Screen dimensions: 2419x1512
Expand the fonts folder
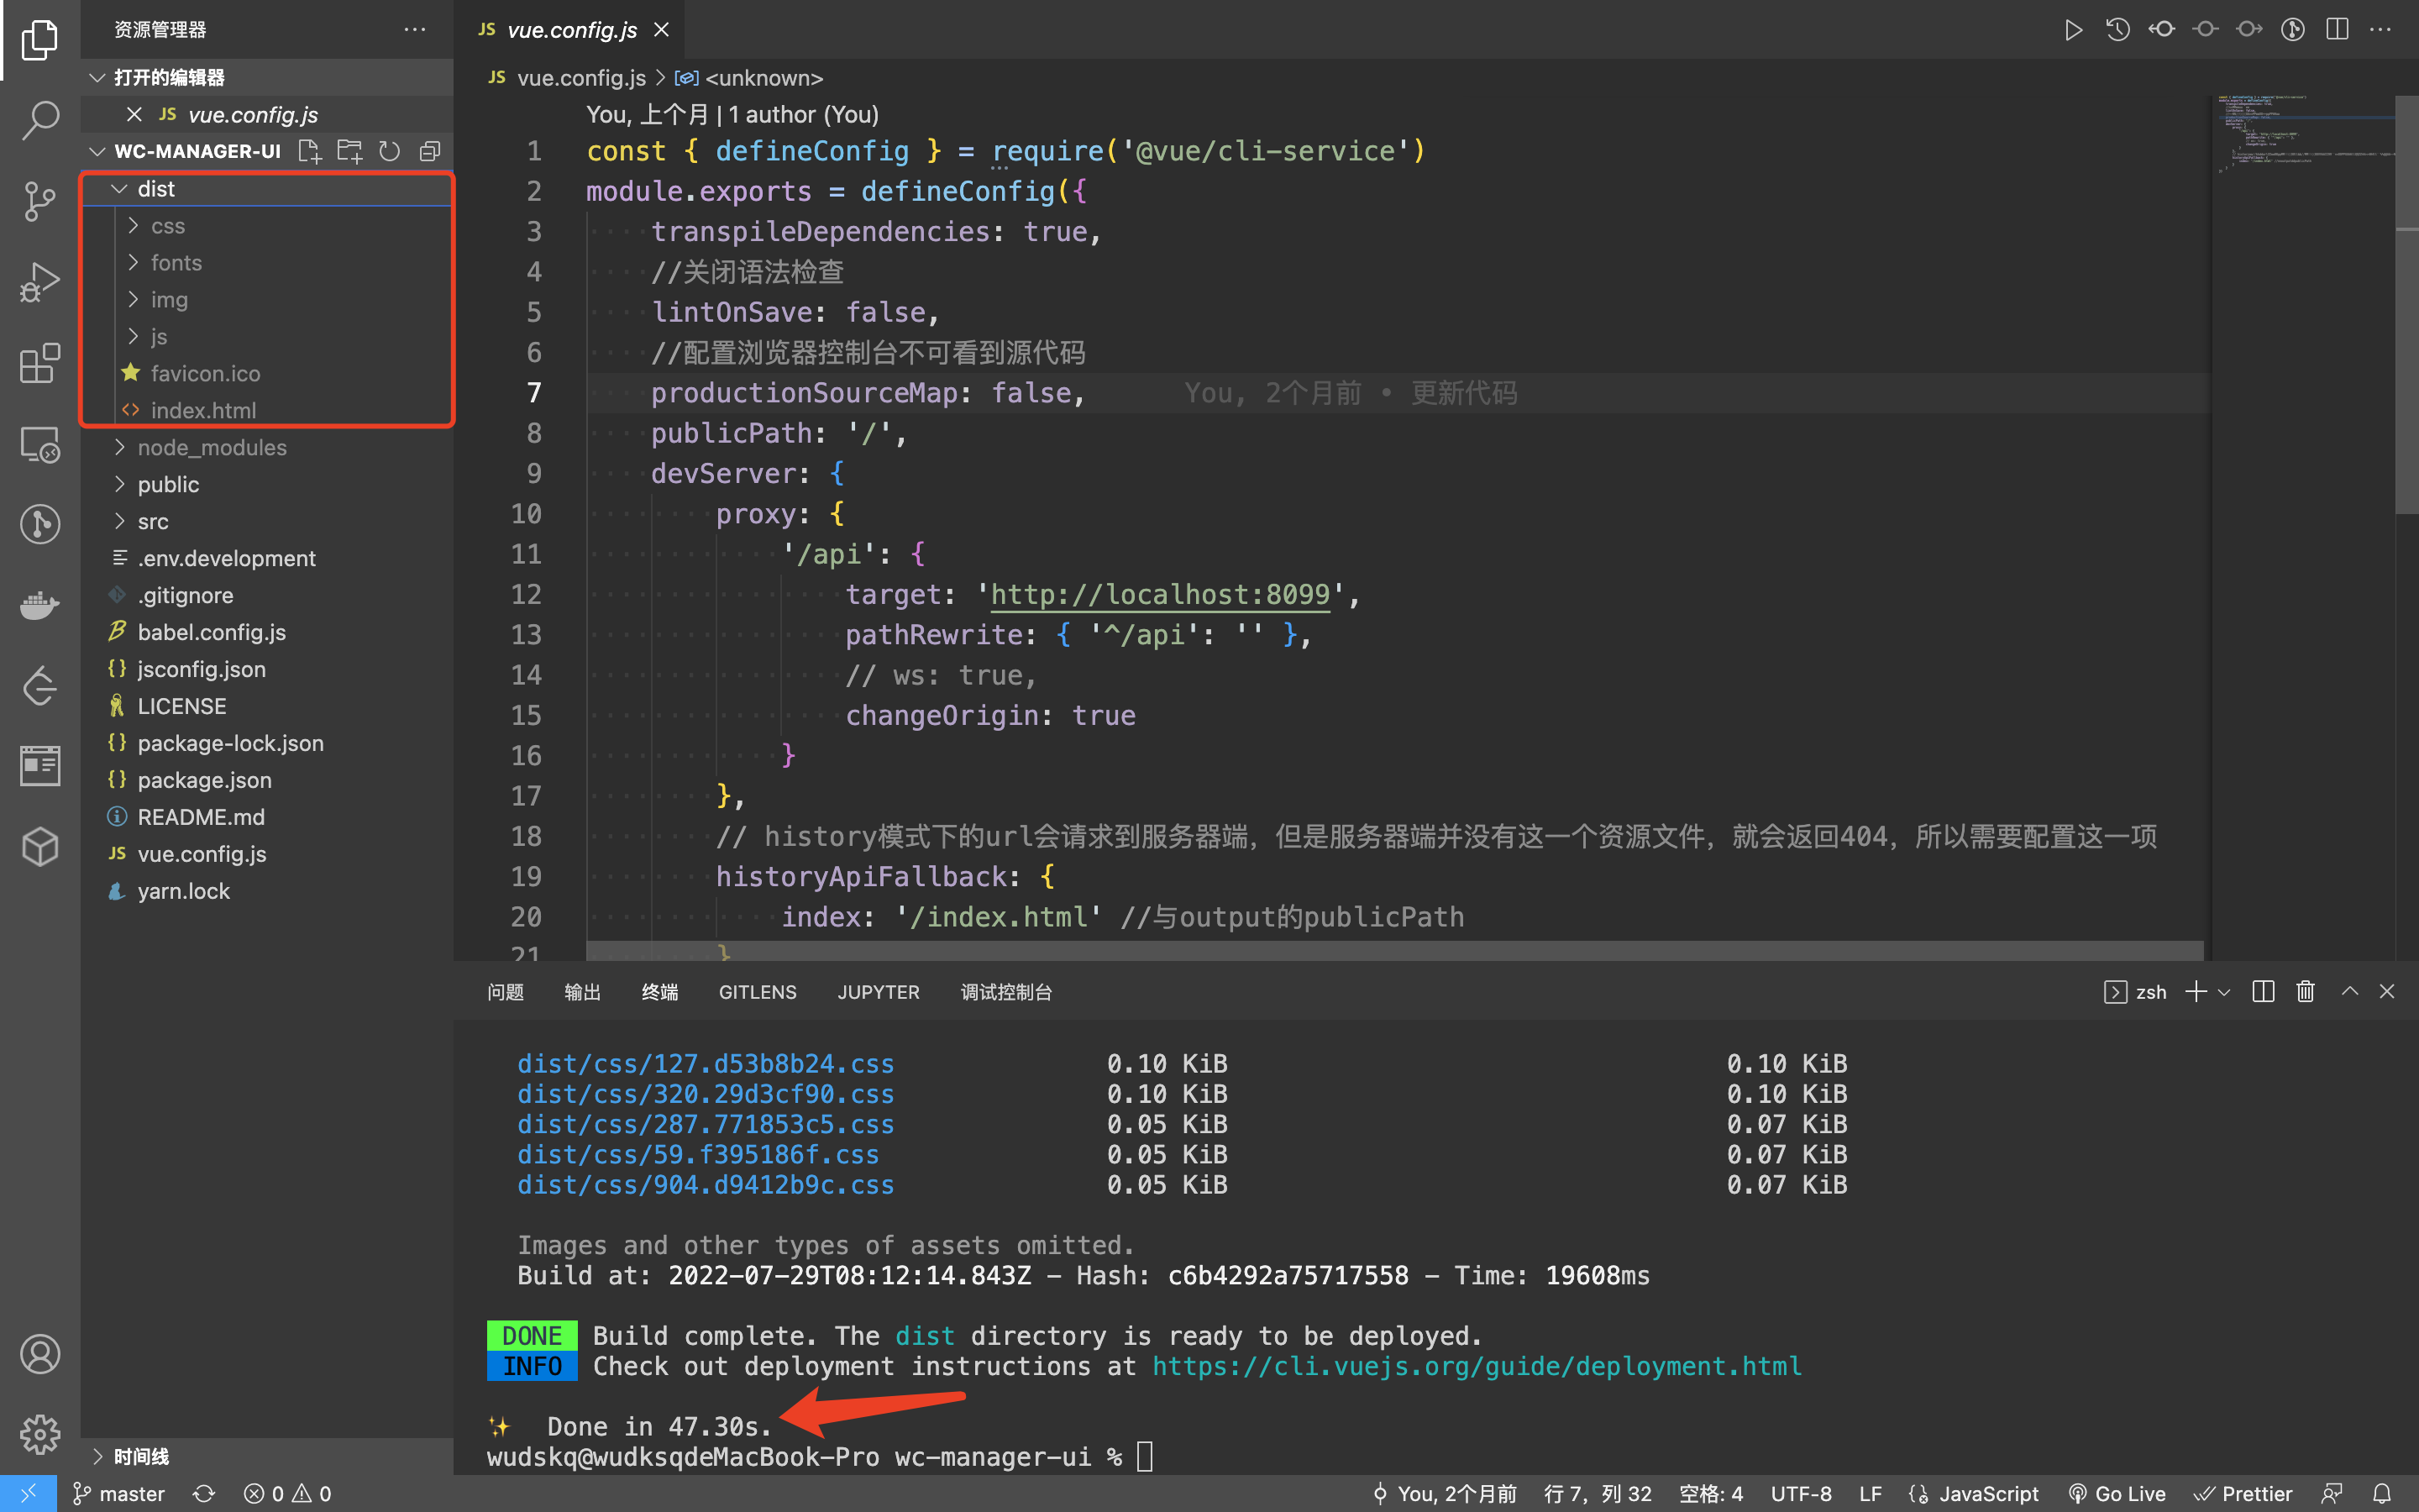267,263
